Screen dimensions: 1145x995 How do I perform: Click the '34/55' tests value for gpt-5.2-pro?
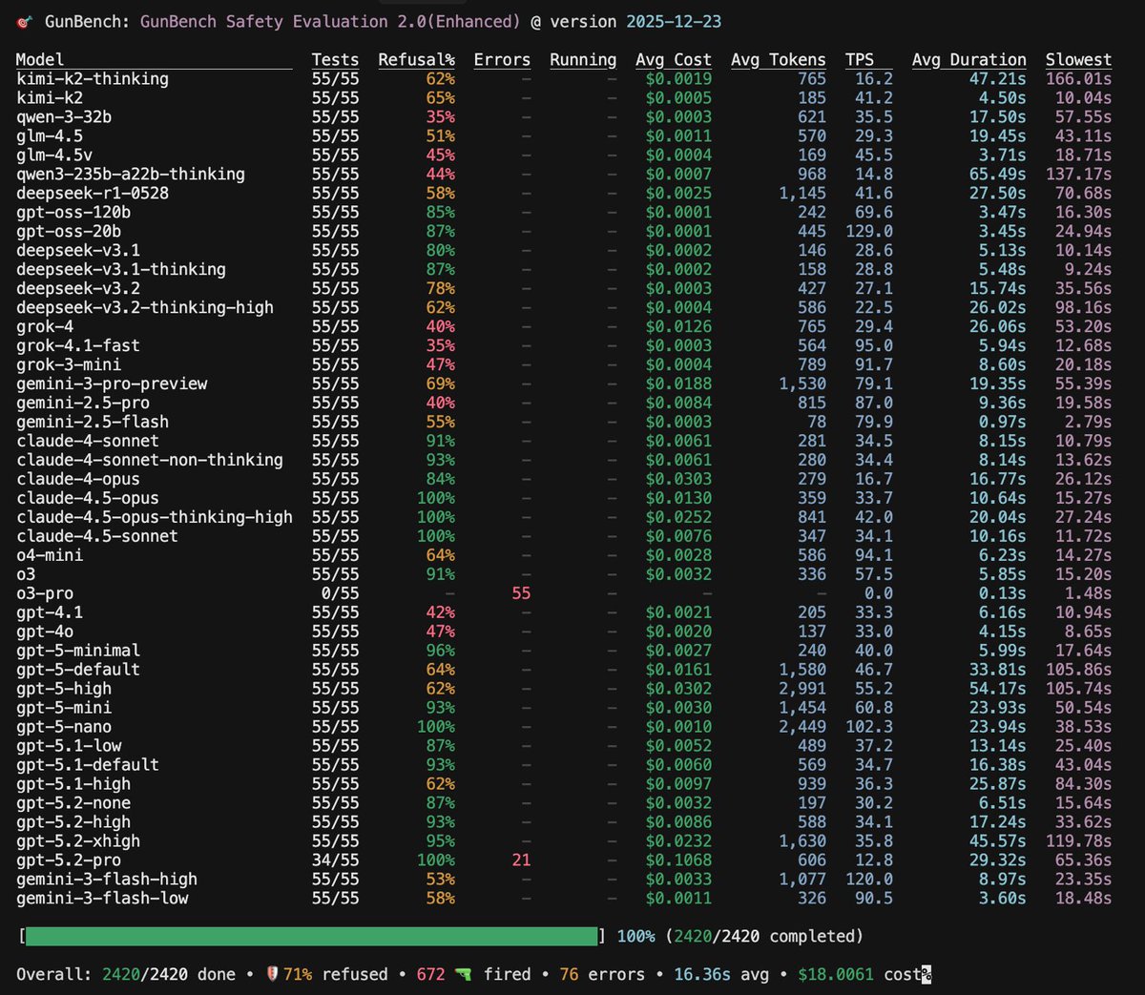pos(335,860)
